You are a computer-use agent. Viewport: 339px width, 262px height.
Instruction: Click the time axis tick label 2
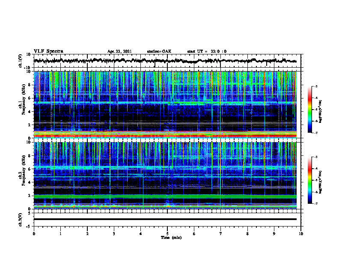click(87, 234)
